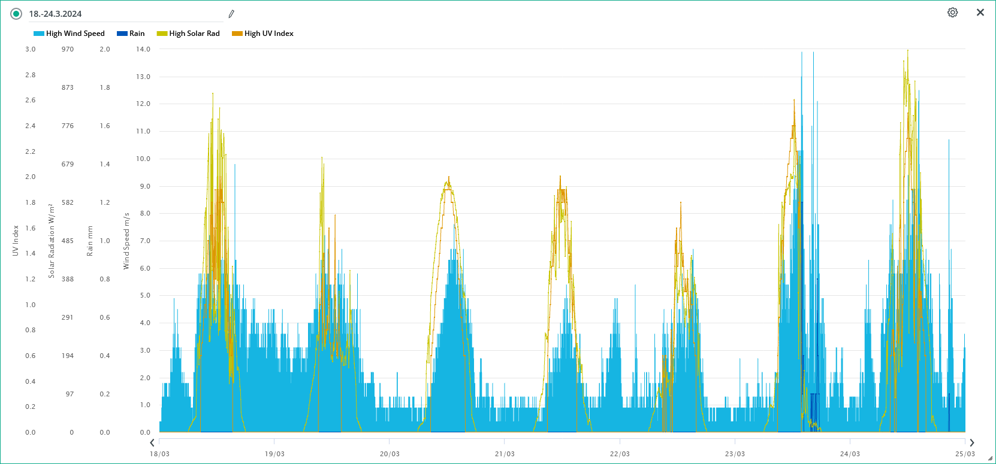Click the light blue High Wind Speed swatch

(x=39, y=34)
